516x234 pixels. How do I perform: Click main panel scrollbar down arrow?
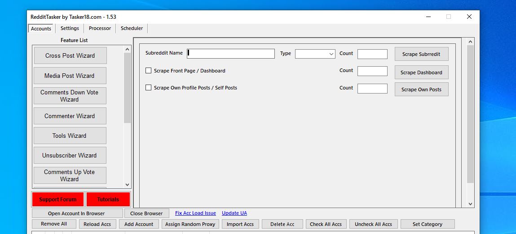[x=470, y=204]
